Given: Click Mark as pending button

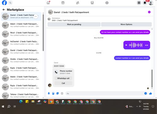Looking at the screenshot, I should (x=74, y=24).
